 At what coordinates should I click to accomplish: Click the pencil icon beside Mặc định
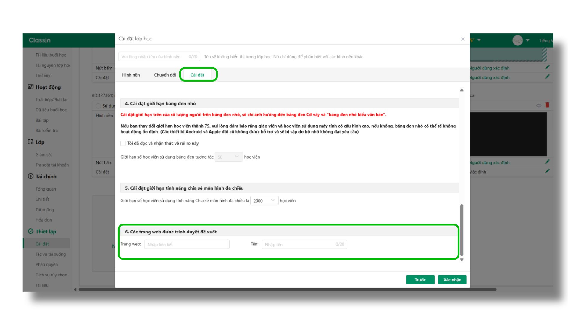[547, 171]
